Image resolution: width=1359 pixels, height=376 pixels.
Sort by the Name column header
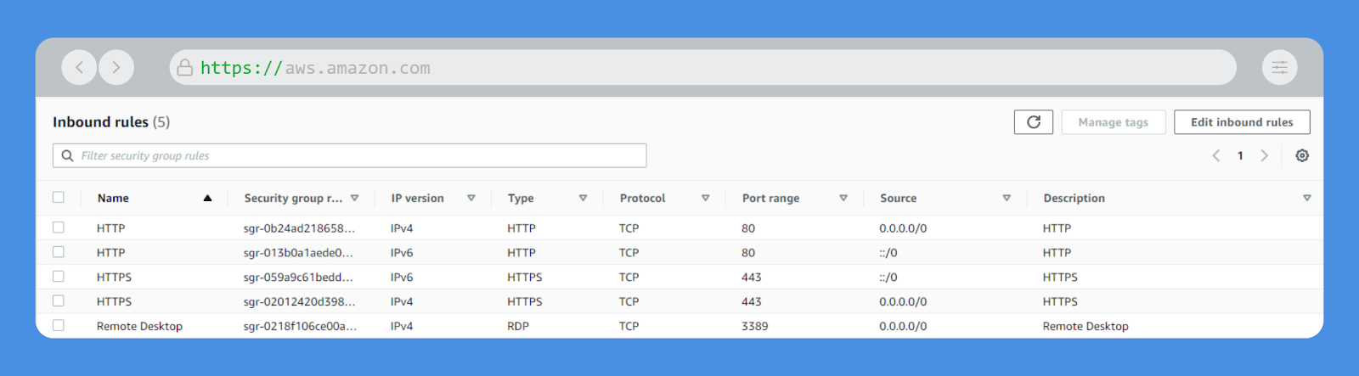tap(113, 198)
